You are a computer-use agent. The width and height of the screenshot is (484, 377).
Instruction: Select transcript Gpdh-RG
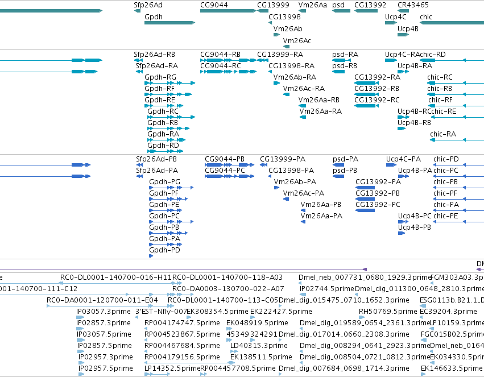(170, 83)
